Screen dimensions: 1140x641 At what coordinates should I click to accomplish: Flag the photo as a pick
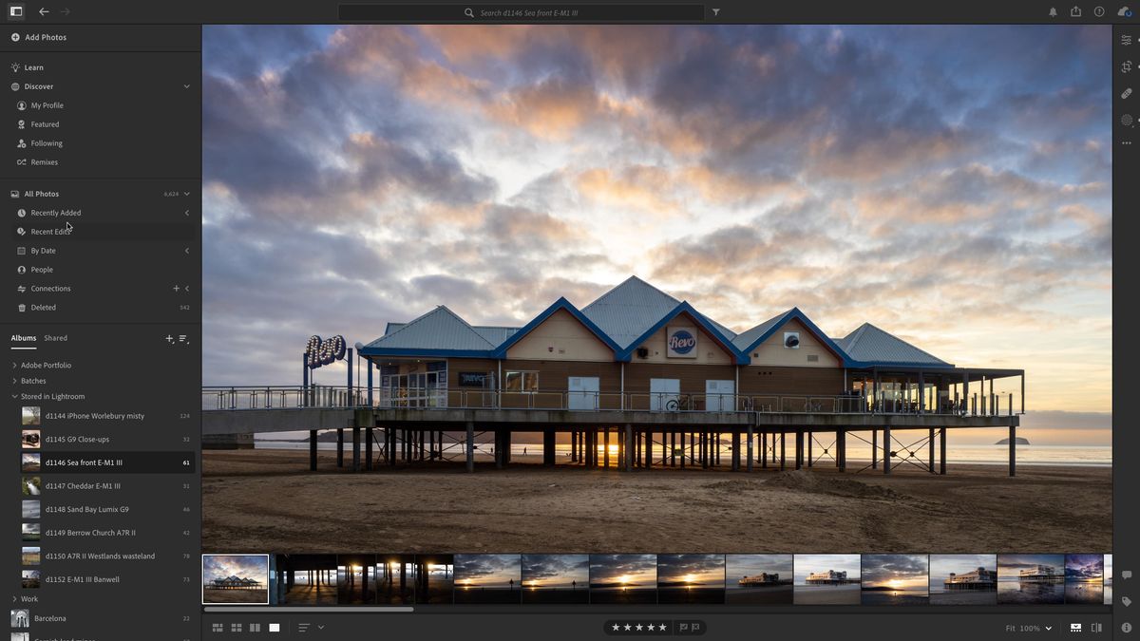pos(681,627)
